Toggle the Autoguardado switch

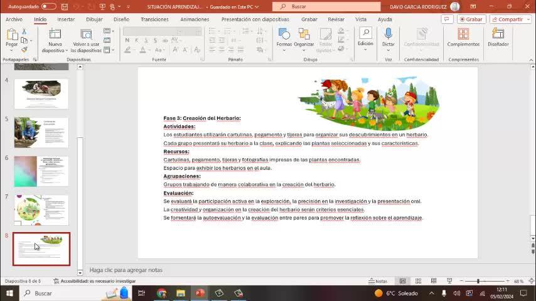pyautogui.click(x=48, y=6)
